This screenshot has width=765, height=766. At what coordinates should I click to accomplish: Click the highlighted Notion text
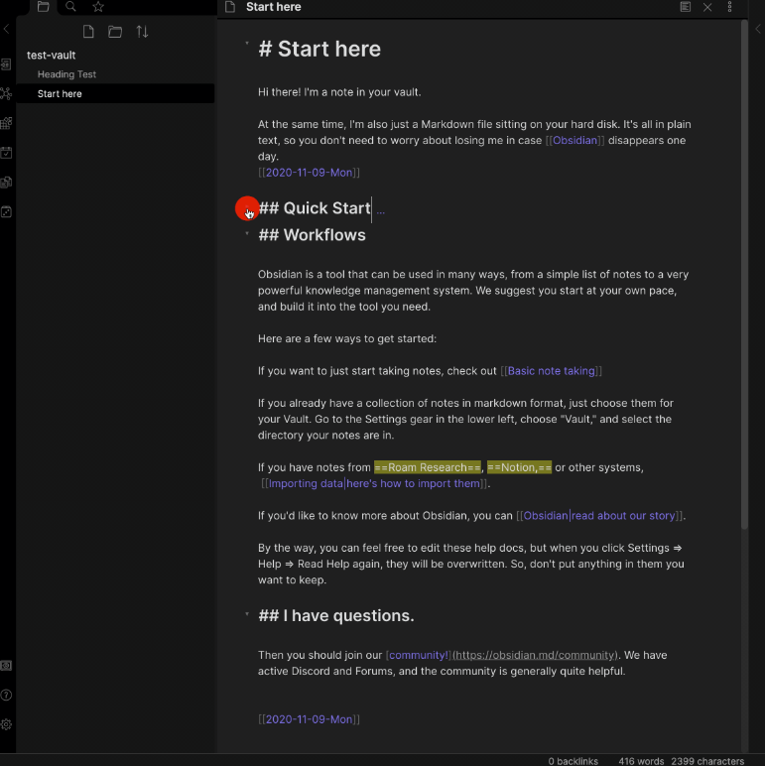click(519, 467)
